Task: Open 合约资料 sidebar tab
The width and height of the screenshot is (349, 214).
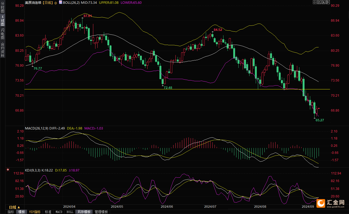Action: click(2, 49)
